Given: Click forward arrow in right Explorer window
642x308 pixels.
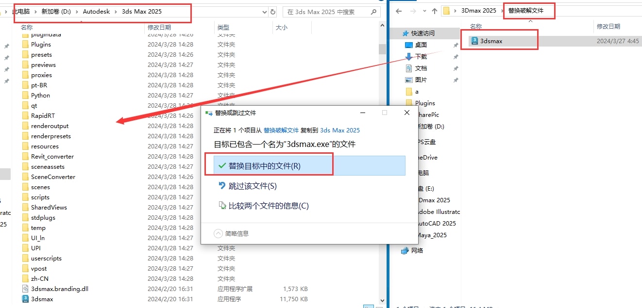Looking at the screenshot, I should pos(413,11).
